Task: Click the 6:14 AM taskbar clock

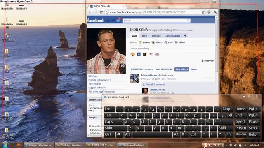Action: (255, 145)
